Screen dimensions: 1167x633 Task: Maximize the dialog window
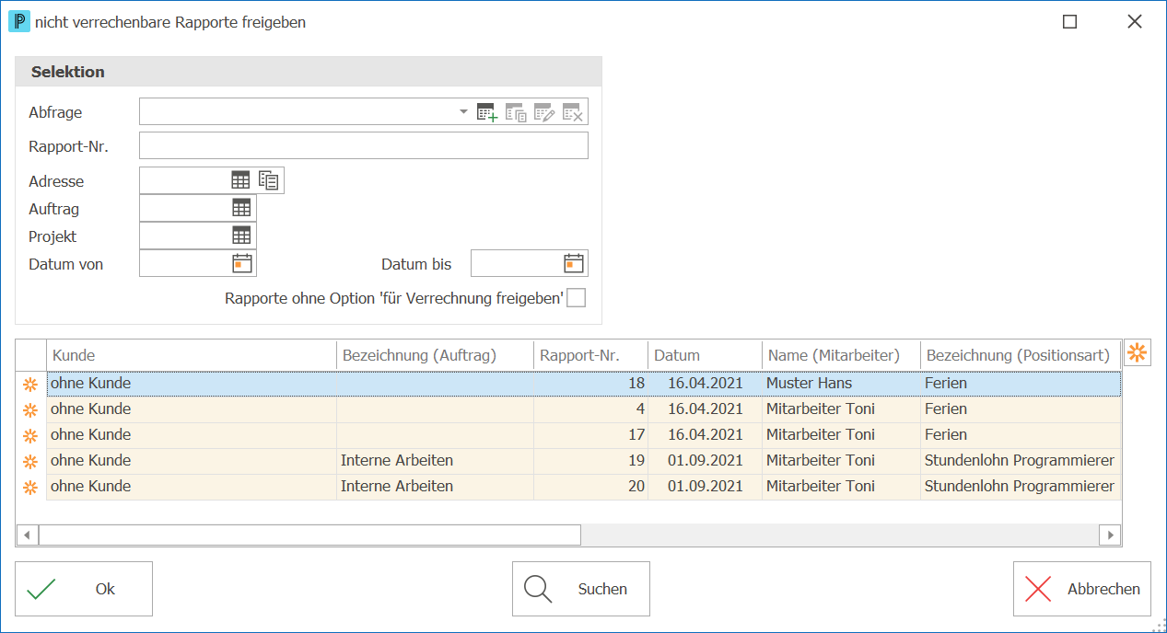(1070, 22)
